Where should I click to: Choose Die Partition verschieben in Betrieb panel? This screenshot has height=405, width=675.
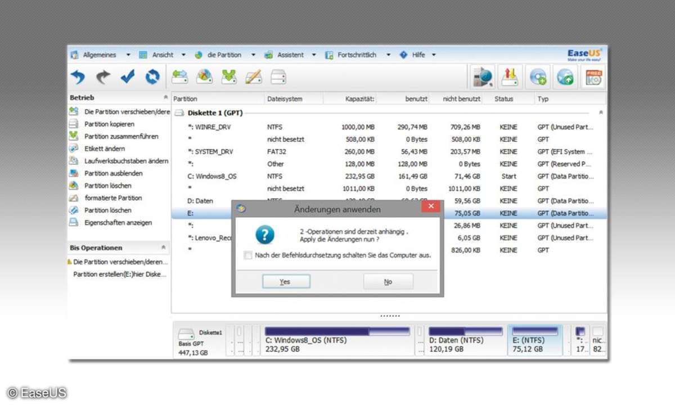(x=127, y=112)
